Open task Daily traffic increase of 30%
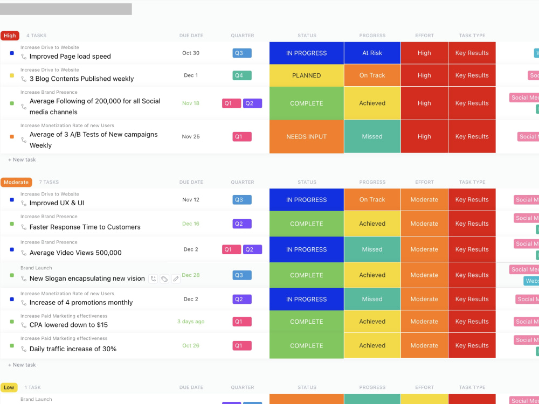This screenshot has height=404, width=539. (x=73, y=349)
